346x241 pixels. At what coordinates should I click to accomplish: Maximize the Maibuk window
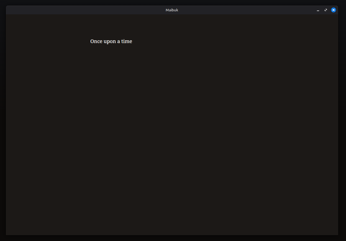point(326,10)
